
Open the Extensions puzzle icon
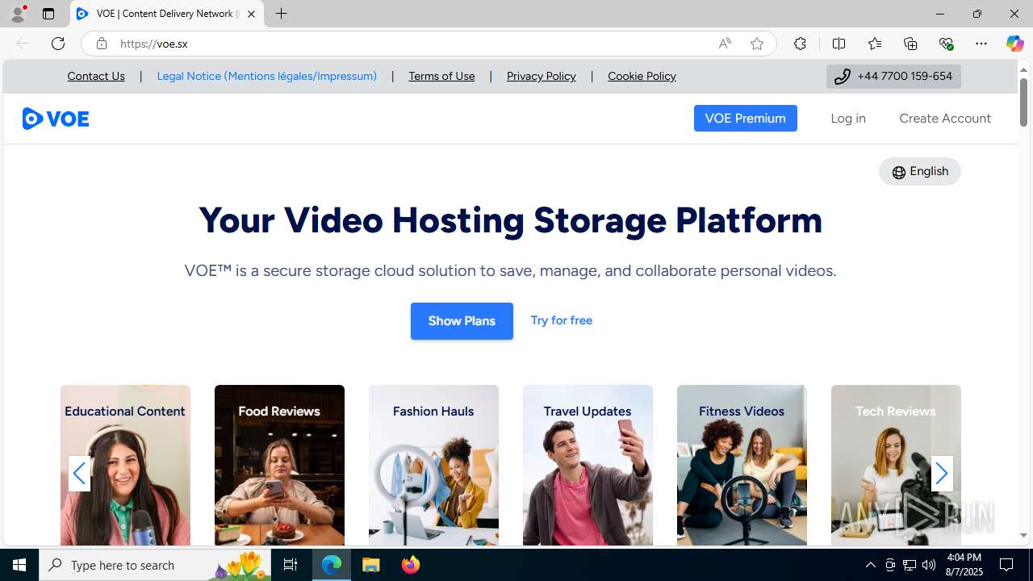click(800, 44)
